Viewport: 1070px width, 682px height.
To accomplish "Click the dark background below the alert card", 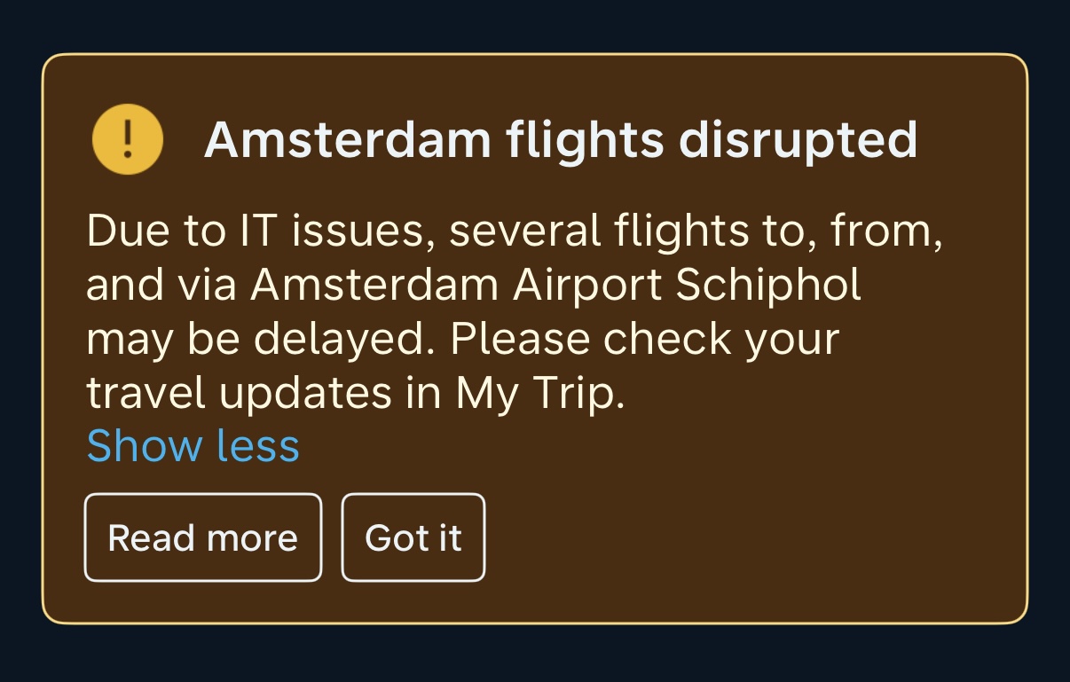I will point(535,655).
